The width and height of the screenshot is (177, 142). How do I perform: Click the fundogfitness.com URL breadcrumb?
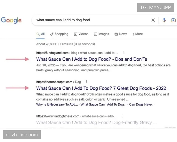click(76, 116)
